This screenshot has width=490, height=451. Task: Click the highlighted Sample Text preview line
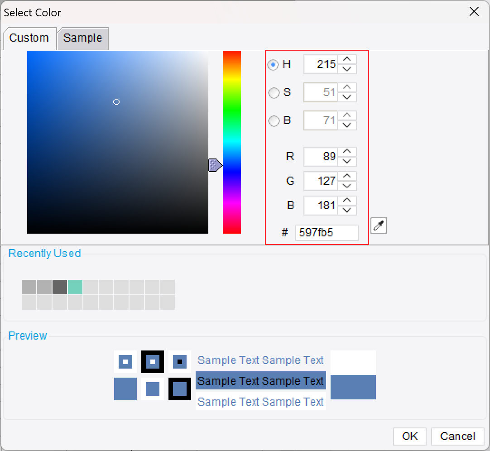pos(261,381)
